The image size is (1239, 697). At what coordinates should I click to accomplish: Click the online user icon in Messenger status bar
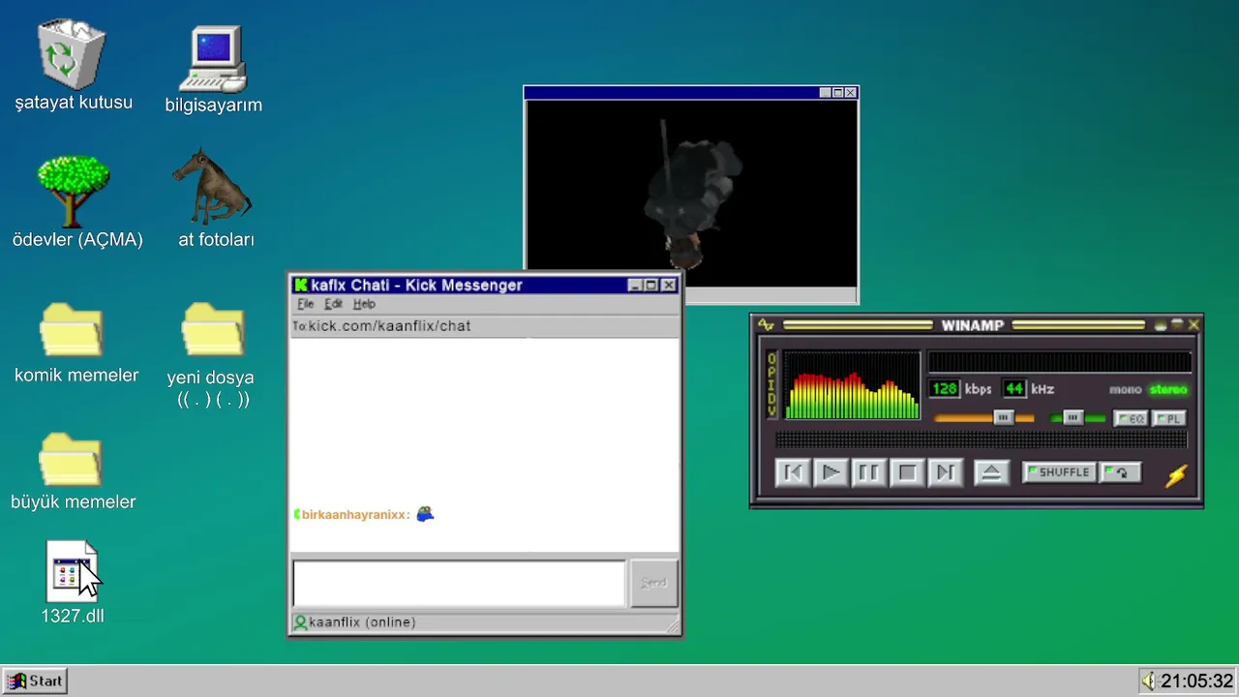tap(300, 622)
